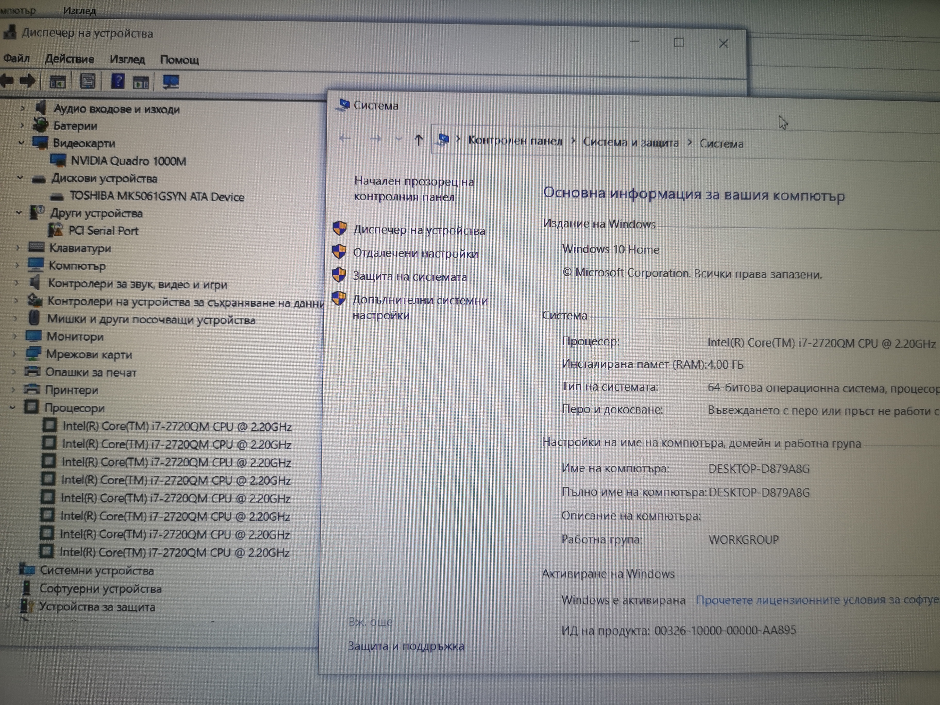Open Допълнителни системни настройки link
This screenshot has height=705, width=940.
tap(420, 307)
